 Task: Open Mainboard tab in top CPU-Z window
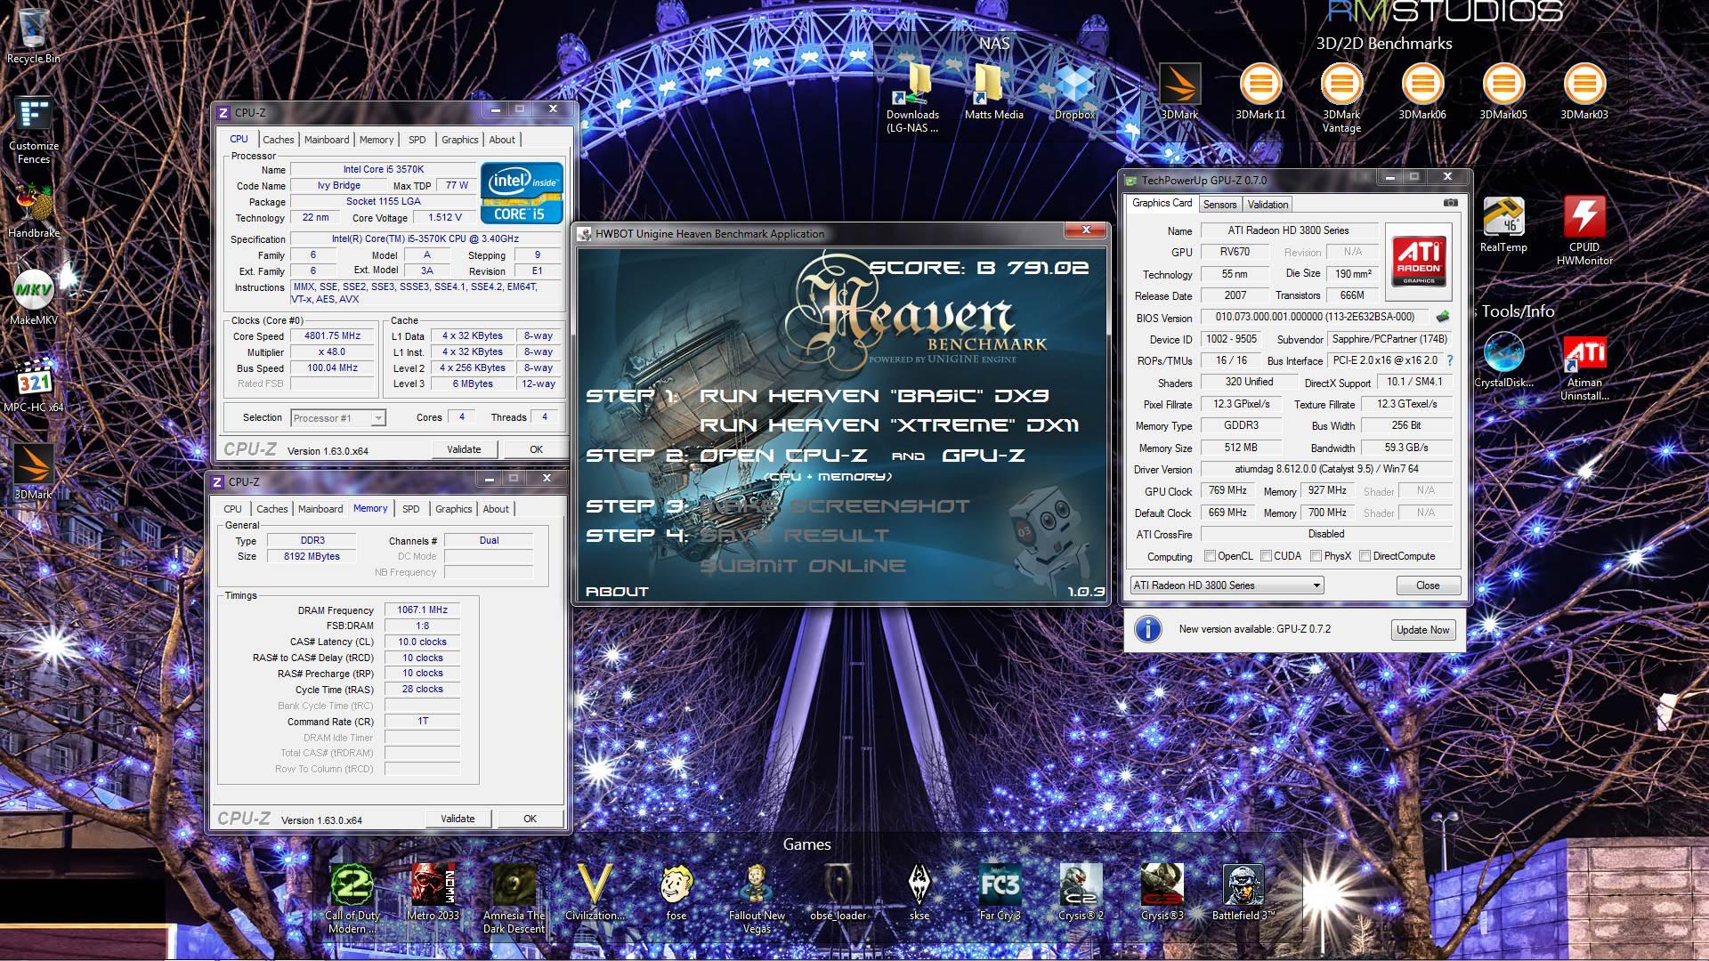pos(327,140)
